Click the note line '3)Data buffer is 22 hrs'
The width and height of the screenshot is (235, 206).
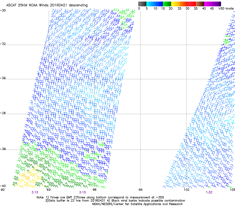[115, 201]
